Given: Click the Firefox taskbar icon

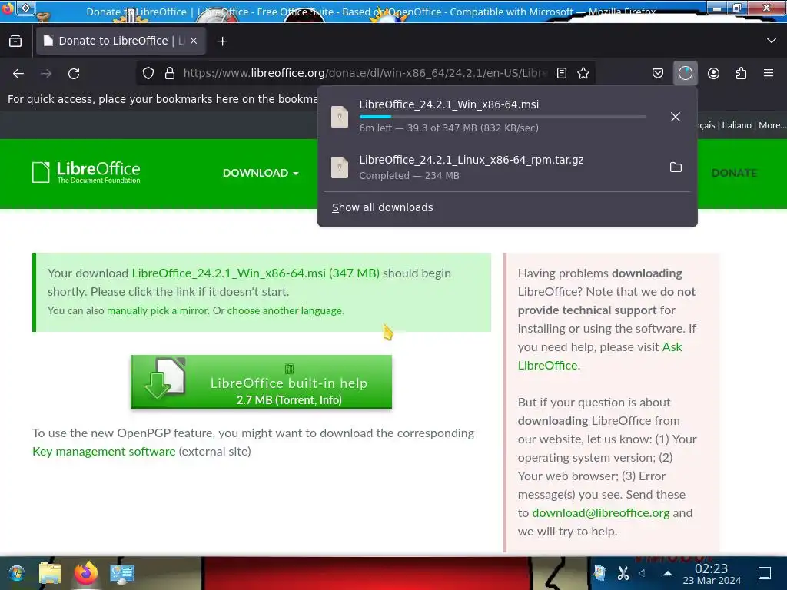Looking at the screenshot, I should click(x=86, y=573).
